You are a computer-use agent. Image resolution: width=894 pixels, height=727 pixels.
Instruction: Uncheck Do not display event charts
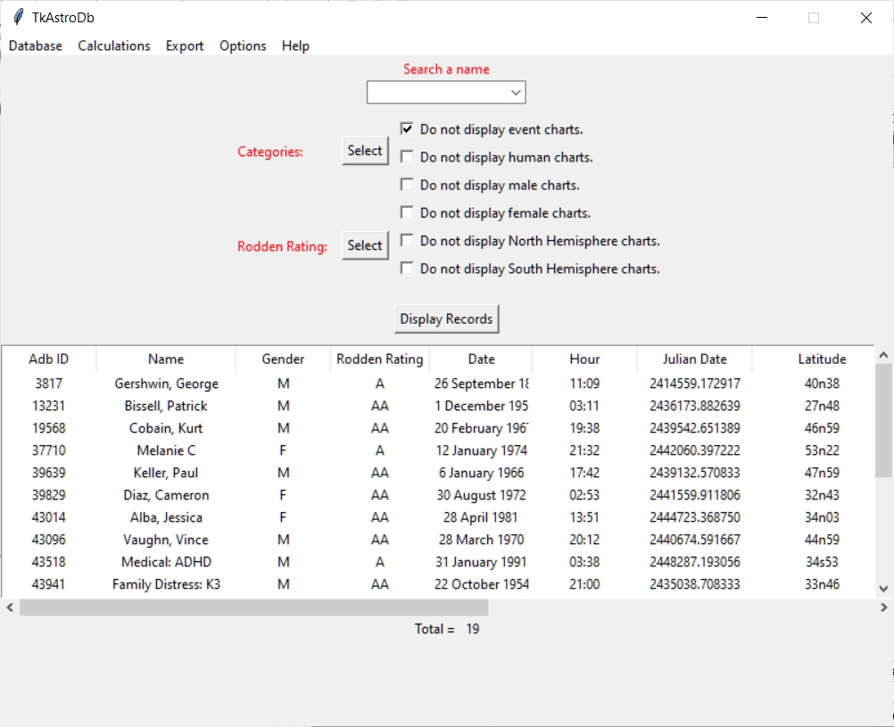[407, 128]
